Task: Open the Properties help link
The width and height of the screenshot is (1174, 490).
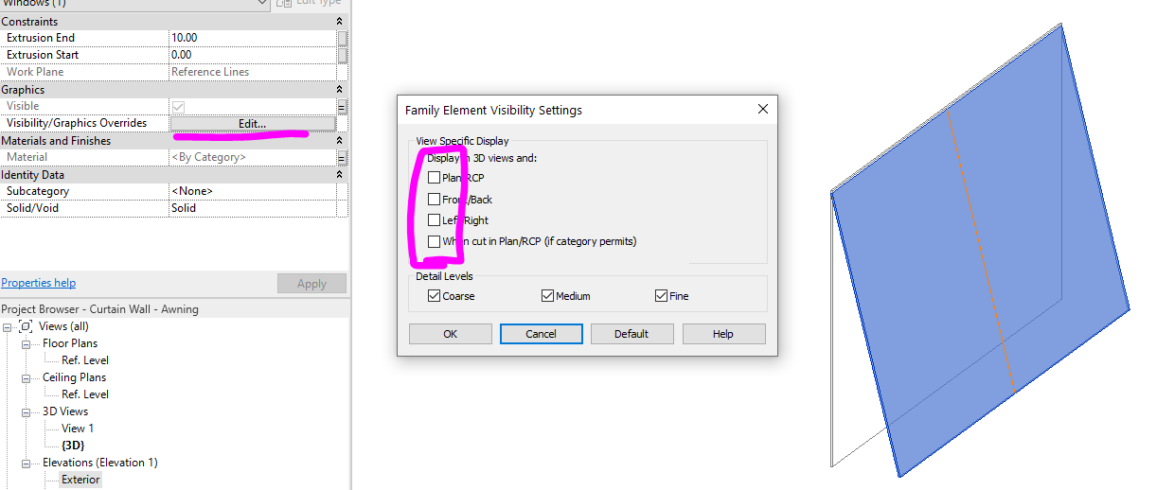Action: [39, 283]
